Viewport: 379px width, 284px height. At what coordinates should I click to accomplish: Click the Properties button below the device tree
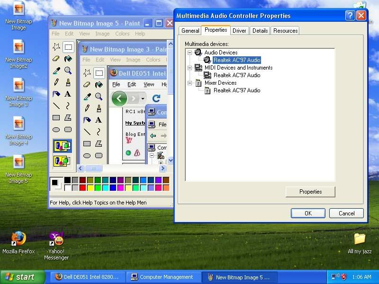pos(310,192)
